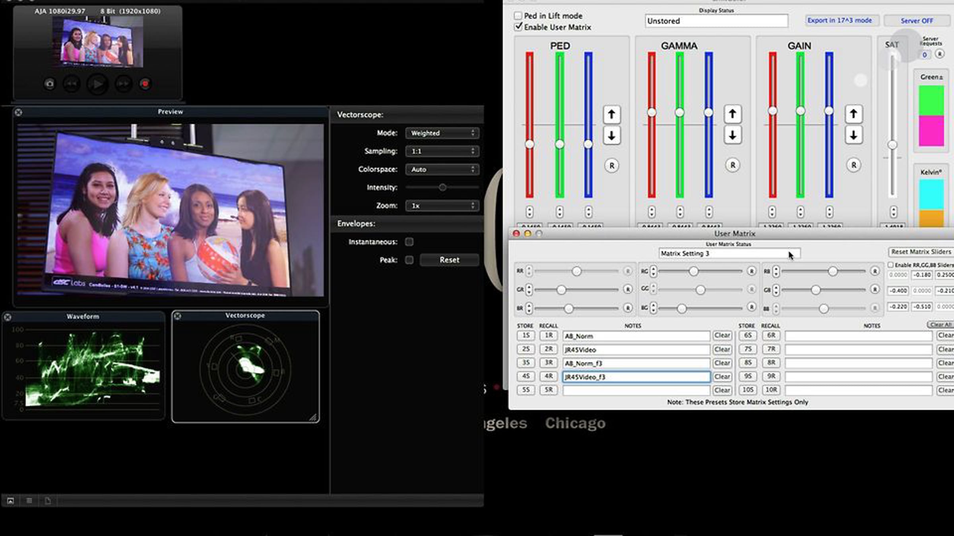Viewport: 954px width, 536px height.
Task: Toggle the Instantaneous envelope checkbox
Action: pyautogui.click(x=409, y=242)
